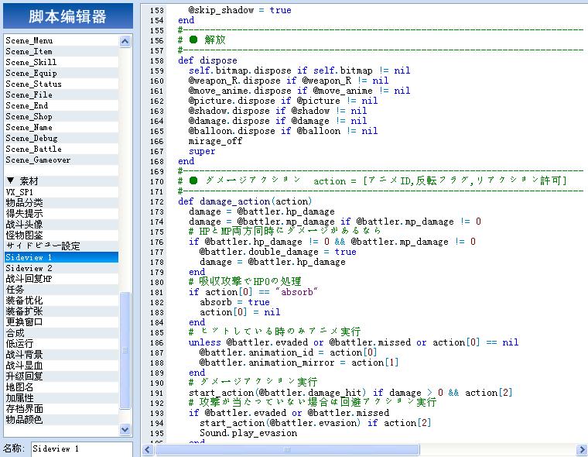Click the def damage_action(action) line
This screenshot has width=588, height=457.
pyautogui.click(x=245, y=201)
